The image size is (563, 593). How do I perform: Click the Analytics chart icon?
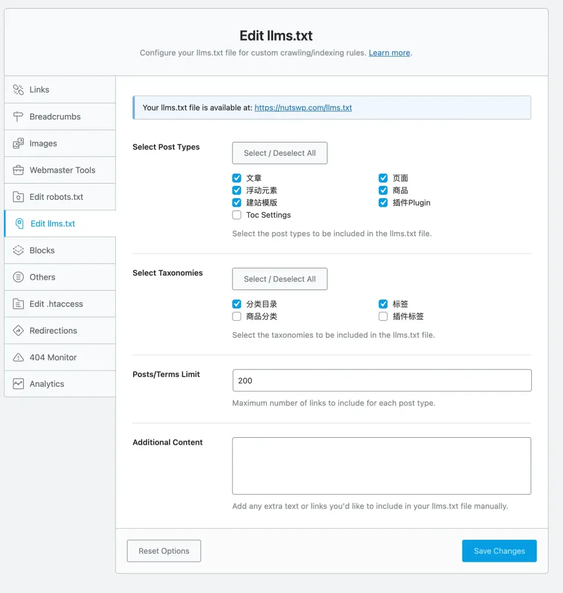[x=19, y=384]
